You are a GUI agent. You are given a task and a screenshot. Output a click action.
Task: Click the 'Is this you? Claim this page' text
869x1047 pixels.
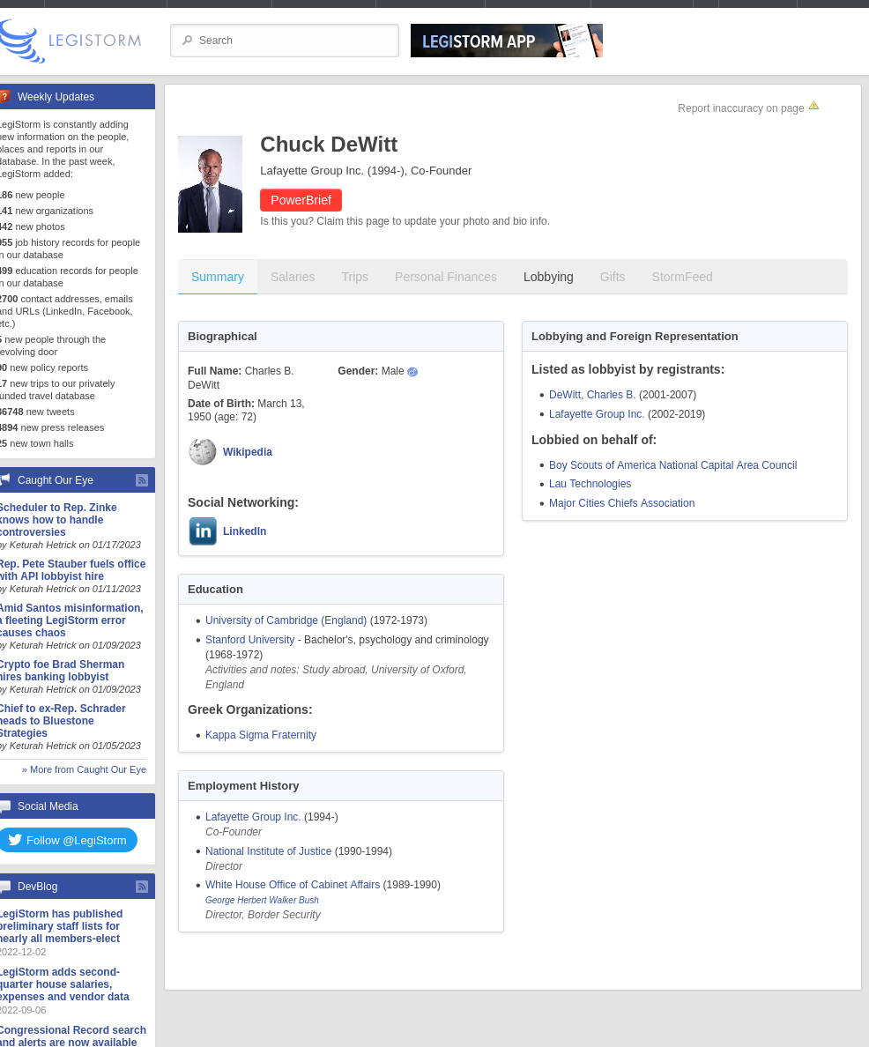click(405, 221)
